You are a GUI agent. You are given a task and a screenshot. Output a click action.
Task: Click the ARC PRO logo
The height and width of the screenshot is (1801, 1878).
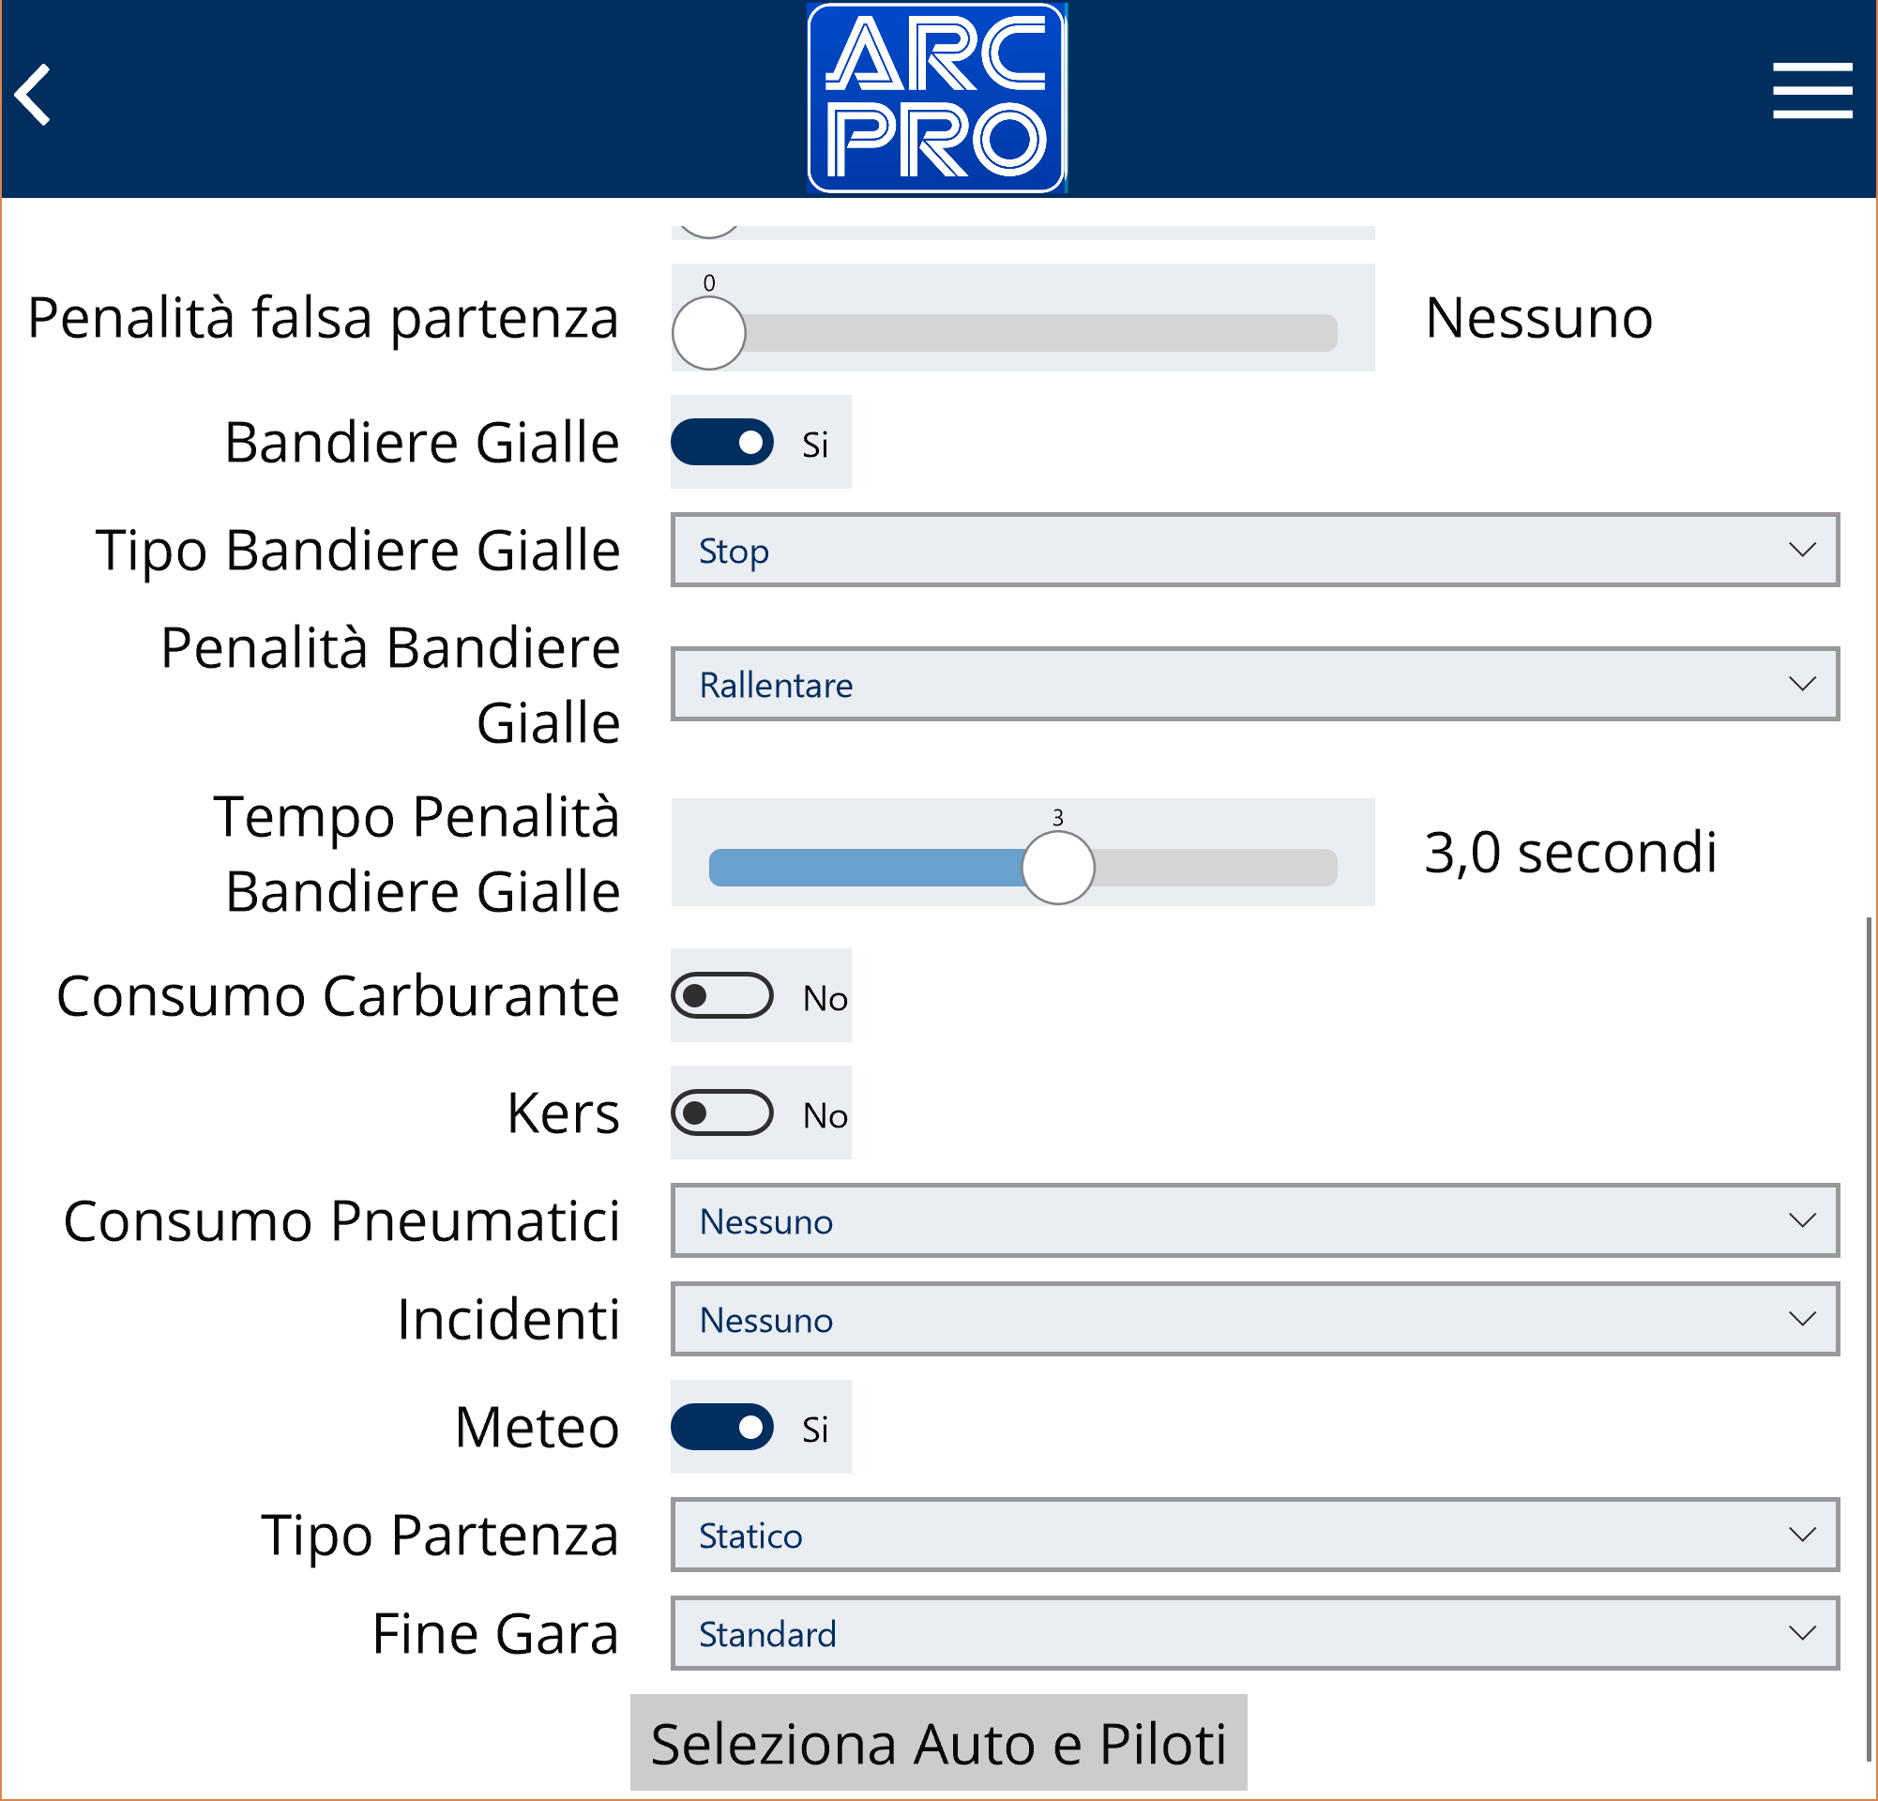937,98
